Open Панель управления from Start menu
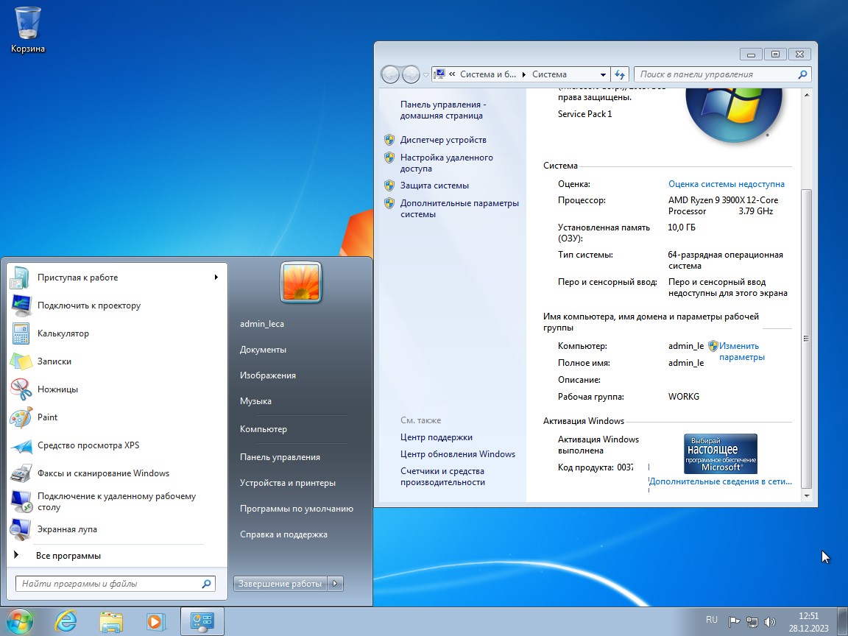 pyautogui.click(x=280, y=457)
